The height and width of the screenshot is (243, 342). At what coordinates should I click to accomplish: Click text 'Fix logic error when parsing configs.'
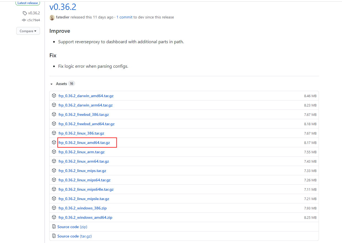[x=93, y=67]
